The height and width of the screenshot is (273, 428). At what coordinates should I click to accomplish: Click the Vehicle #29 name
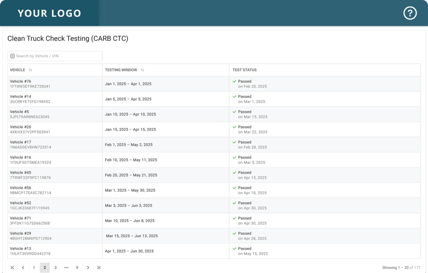[x=20, y=233]
